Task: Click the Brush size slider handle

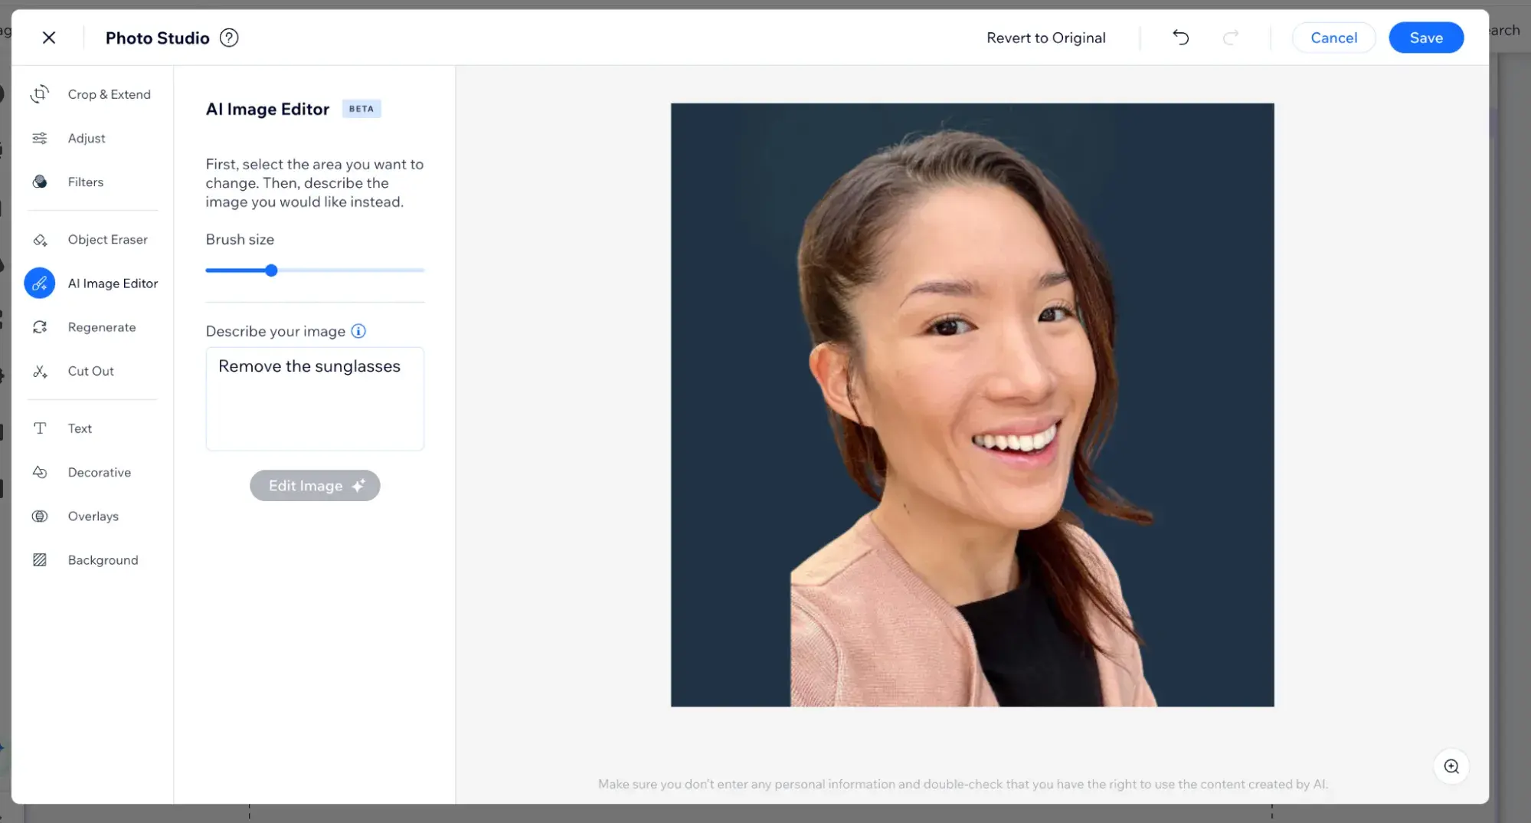Action: tap(271, 271)
